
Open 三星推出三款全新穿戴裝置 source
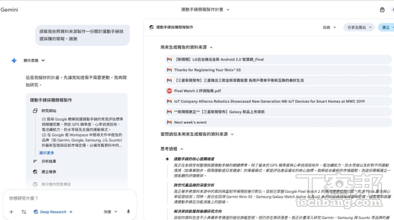pyautogui.click(x=278, y=80)
